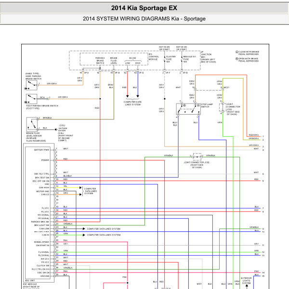Click the "GROUND" pin 38 label
The image size is (289, 289).
45,276
